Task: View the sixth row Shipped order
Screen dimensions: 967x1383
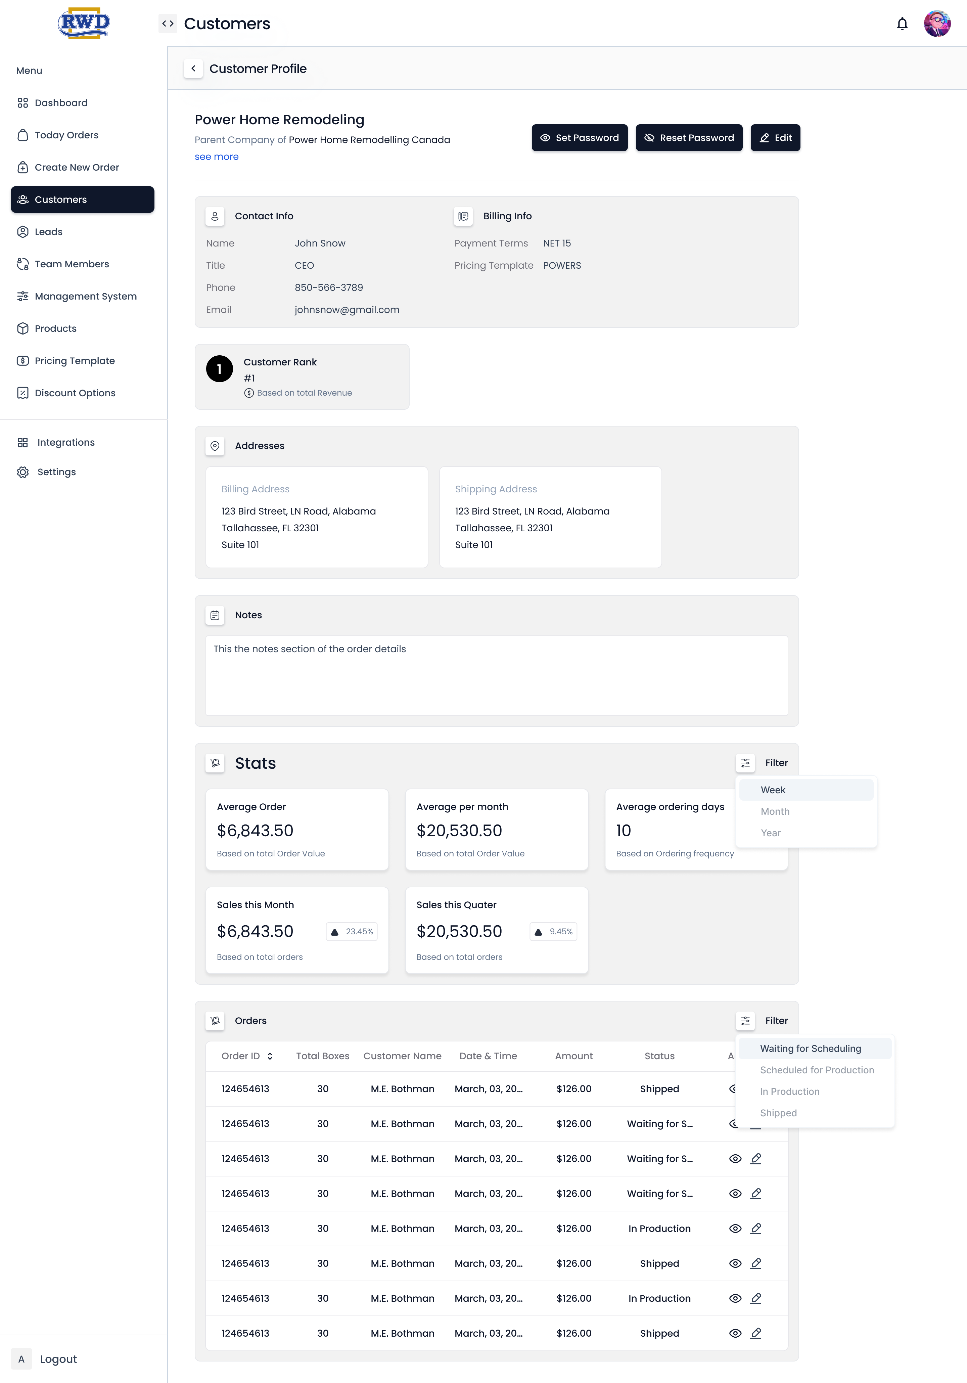Action: (735, 1264)
